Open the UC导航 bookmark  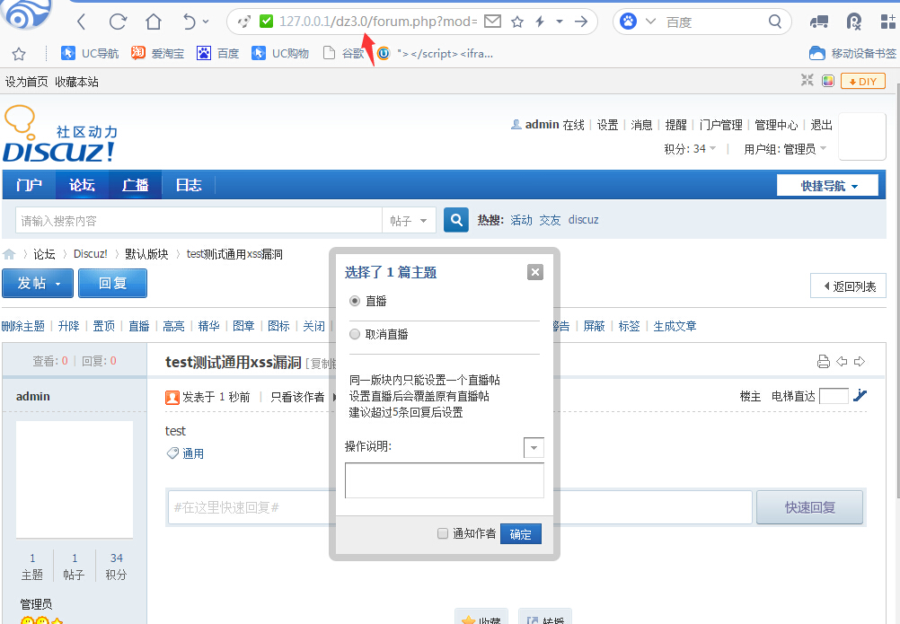point(90,53)
